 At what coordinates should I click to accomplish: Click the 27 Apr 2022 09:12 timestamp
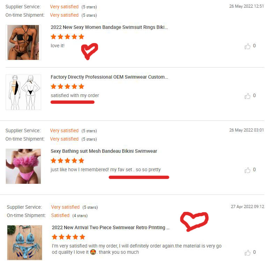coord(247,207)
